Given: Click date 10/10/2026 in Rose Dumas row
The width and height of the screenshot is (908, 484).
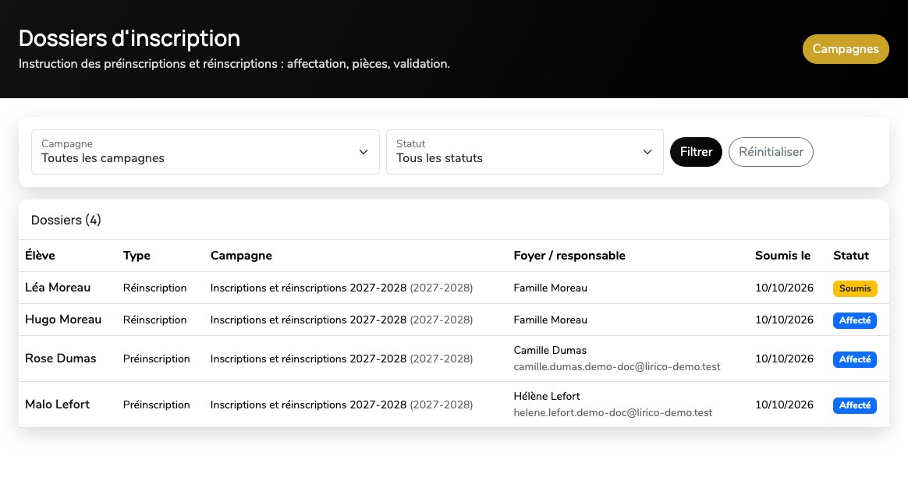Looking at the screenshot, I should (784, 359).
